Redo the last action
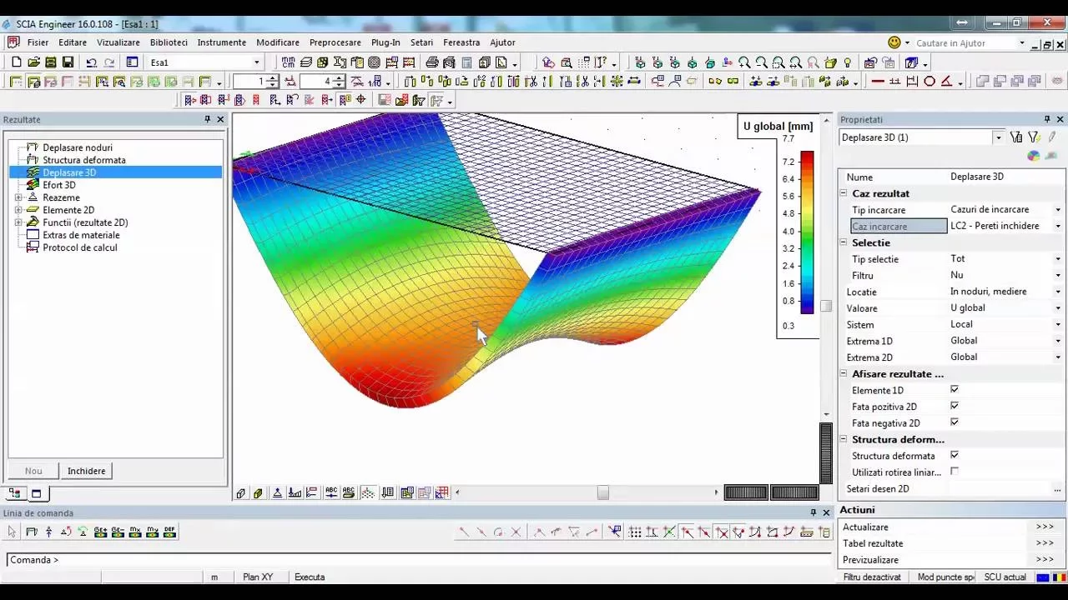This screenshot has width=1068, height=600. 108,62
